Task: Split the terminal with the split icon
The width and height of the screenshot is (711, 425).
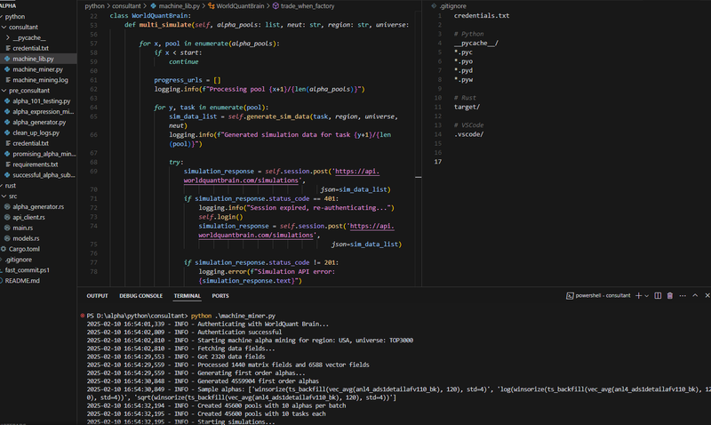Action: click(658, 296)
